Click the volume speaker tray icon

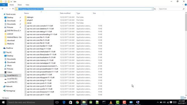[x=164, y=102]
